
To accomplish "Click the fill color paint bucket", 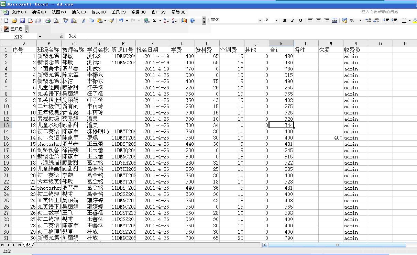I will click(414, 21).
